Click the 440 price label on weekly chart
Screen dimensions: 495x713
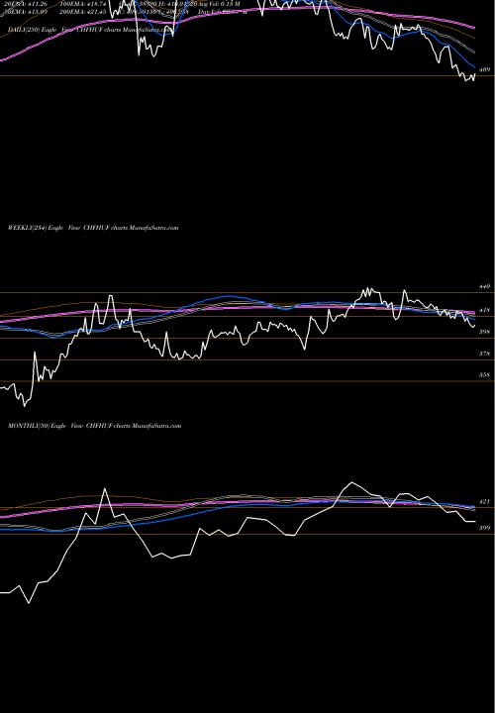click(484, 286)
